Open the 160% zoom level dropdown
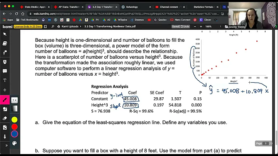This screenshot has height=156, width=278. (x=213, y=27)
